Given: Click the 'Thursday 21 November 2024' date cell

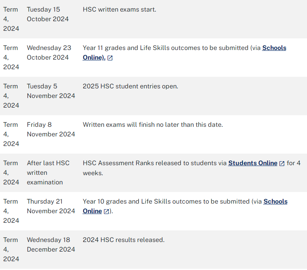Looking at the screenshot, I should (51, 206).
